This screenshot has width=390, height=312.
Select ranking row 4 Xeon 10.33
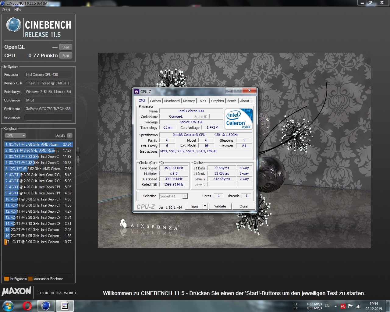[38, 163]
